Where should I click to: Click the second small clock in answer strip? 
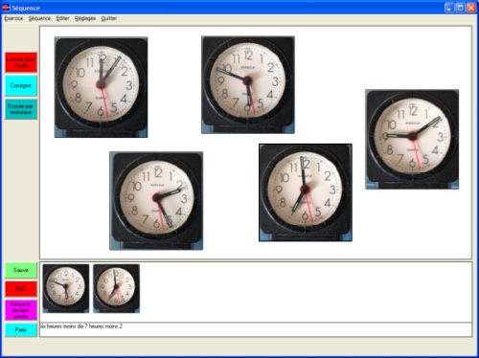coord(116,288)
